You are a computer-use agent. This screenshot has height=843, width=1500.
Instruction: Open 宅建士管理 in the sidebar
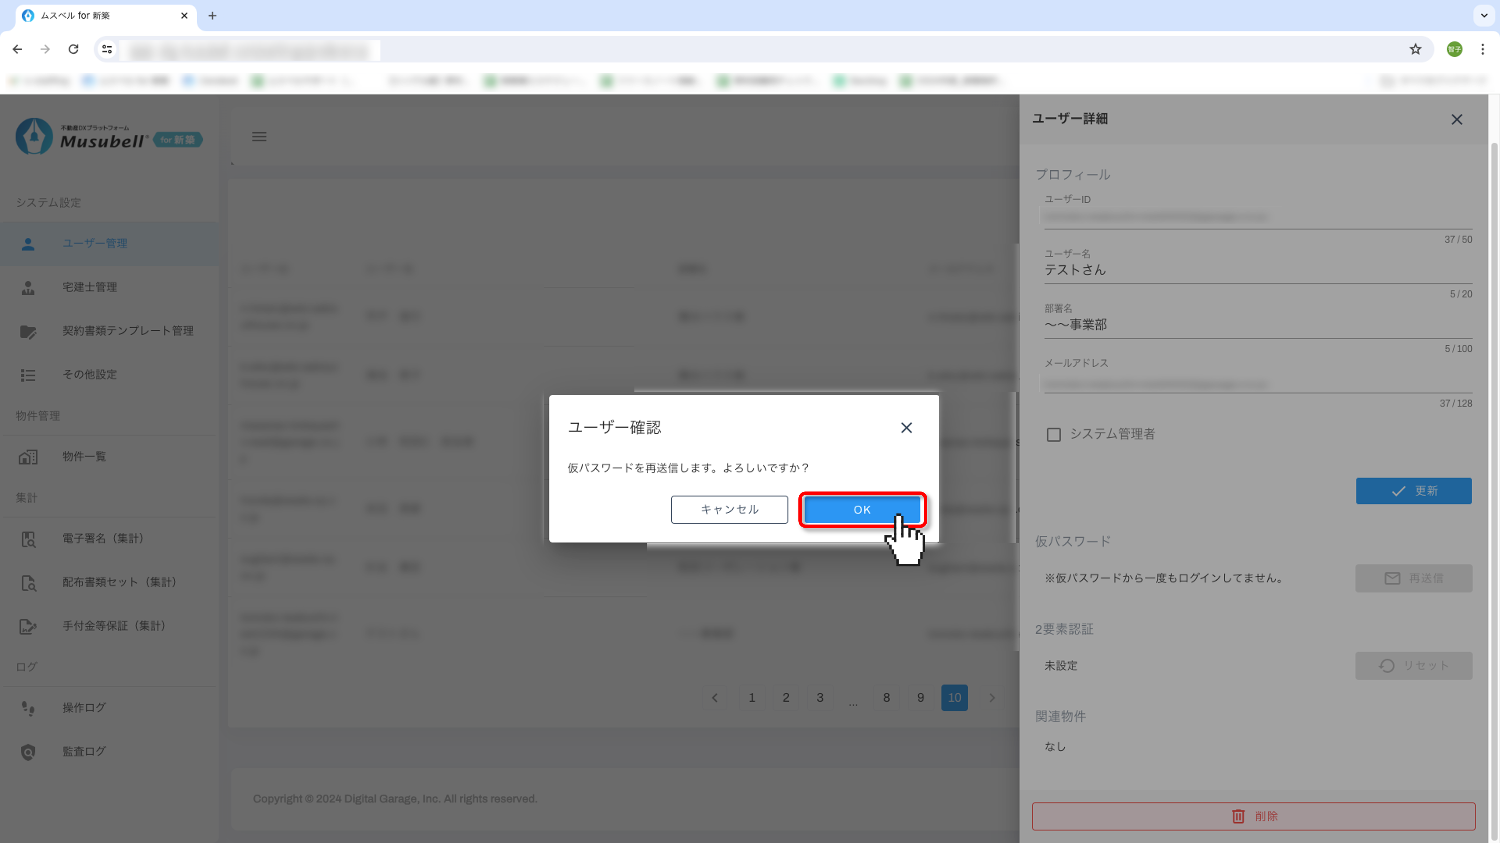click(90, 287)
